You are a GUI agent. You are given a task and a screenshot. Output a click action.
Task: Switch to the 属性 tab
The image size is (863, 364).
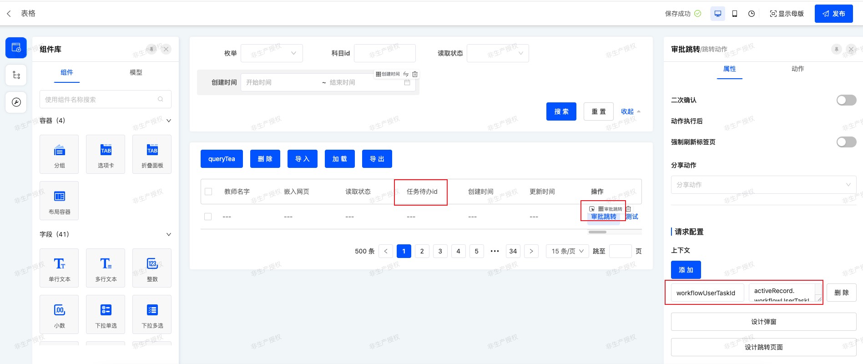730,69
